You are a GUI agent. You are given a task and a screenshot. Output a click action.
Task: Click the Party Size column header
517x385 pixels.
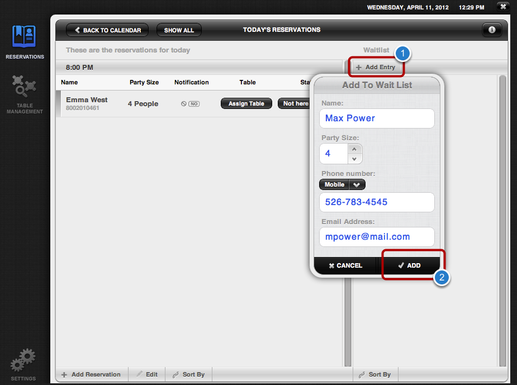click(x=144, y=82)
